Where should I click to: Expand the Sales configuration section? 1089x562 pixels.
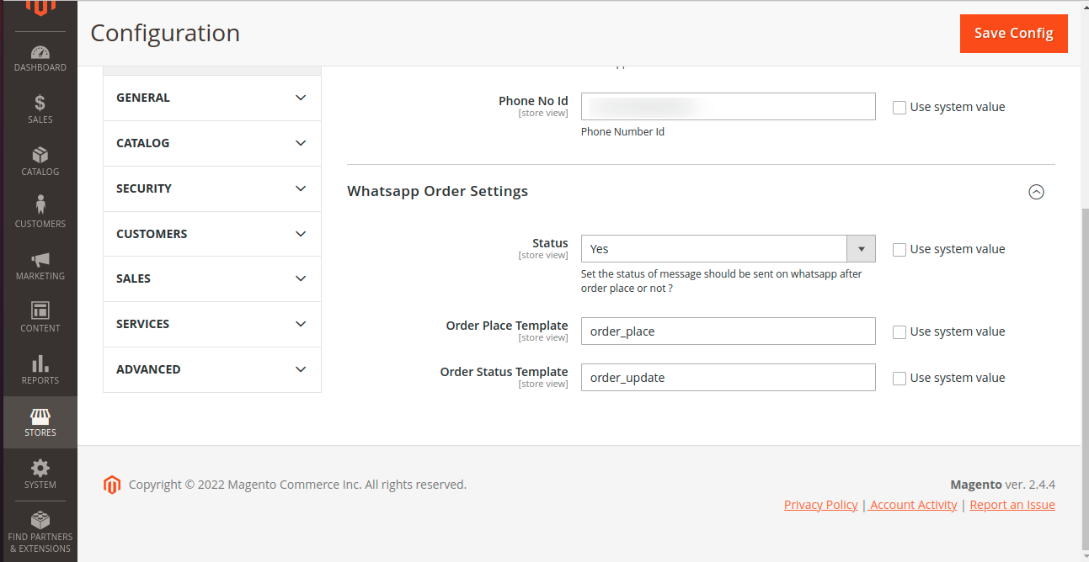(212, 278)
